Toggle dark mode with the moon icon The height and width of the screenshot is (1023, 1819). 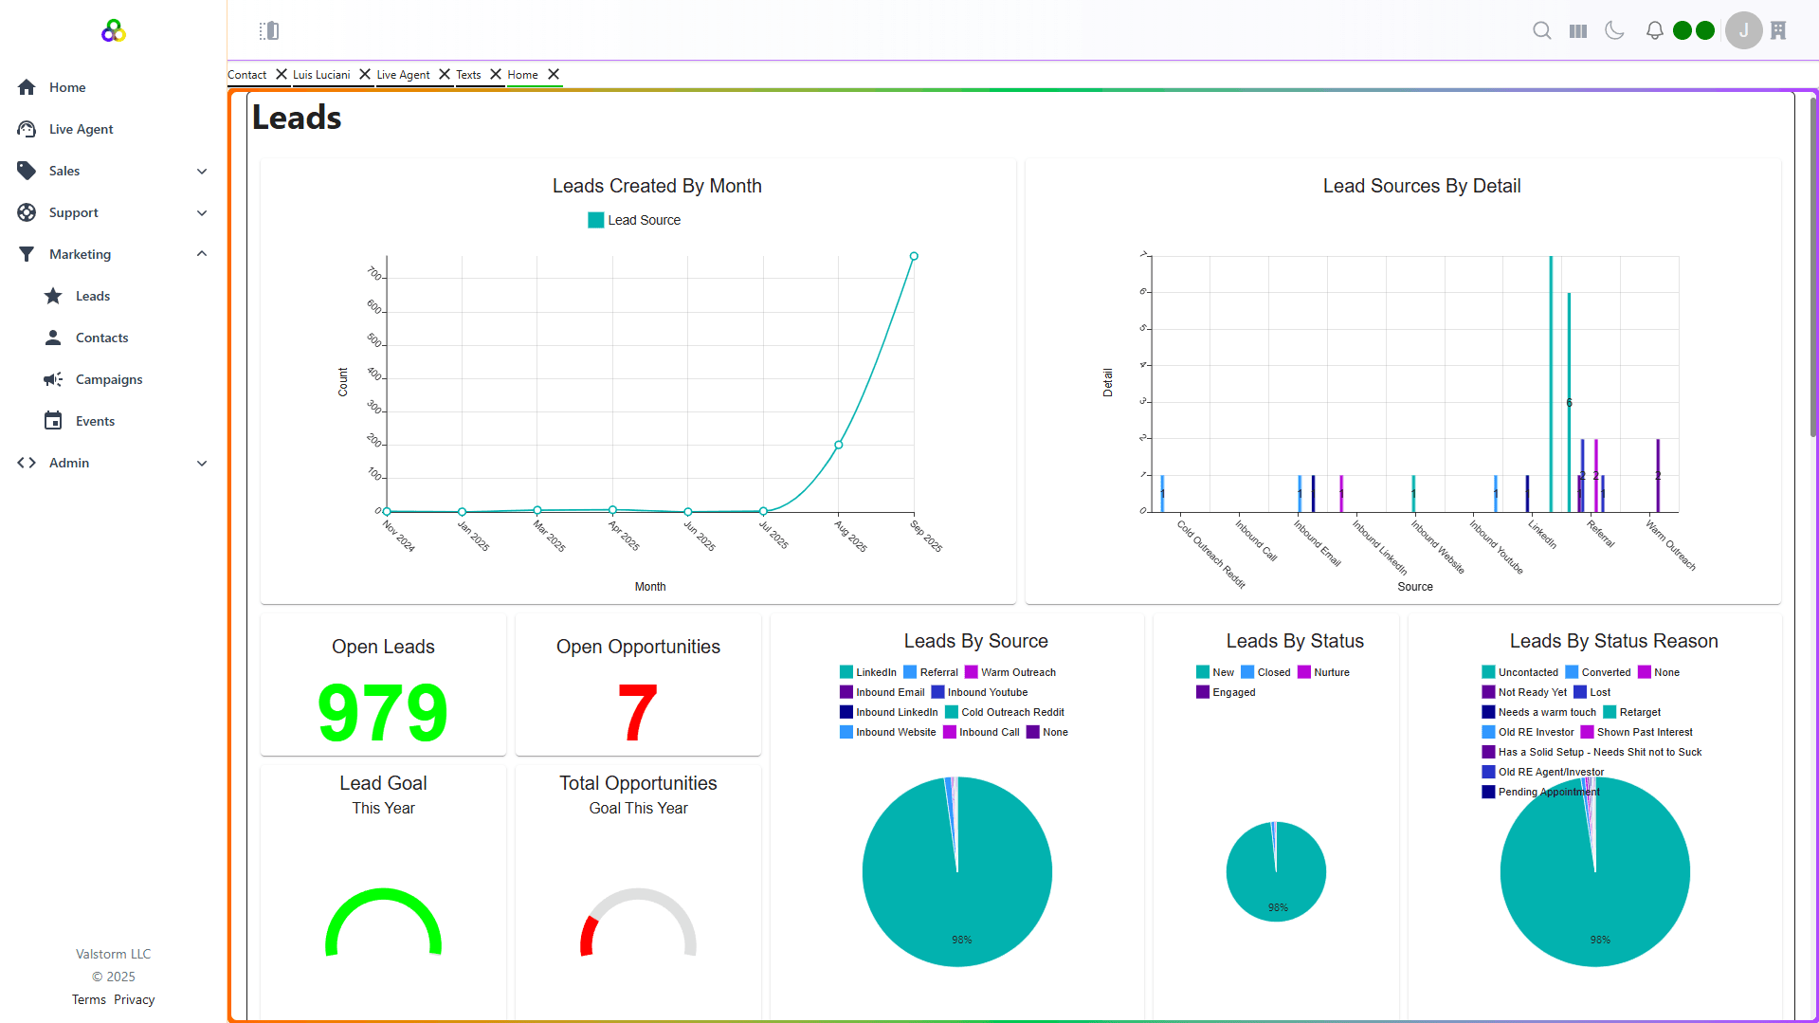(1614, 30)
